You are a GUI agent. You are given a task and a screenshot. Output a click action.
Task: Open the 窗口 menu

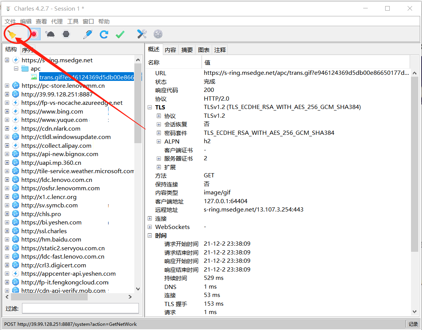point(88,22)
